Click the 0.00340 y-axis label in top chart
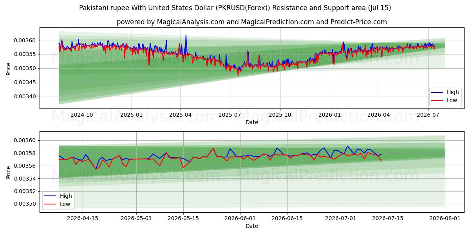470x235 pixels. 25,96
